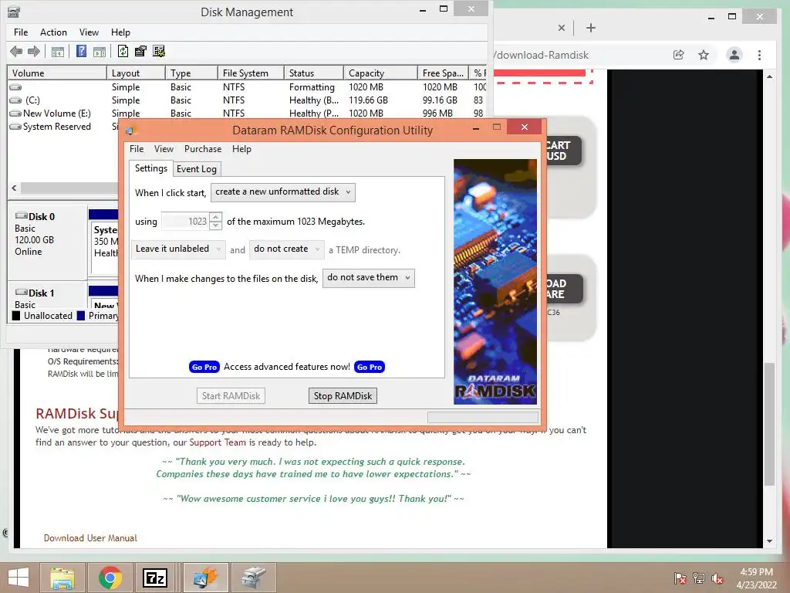Open Chrome's three-dot menu
The height and width of the screenshot is (593, 790).
pyautogui.click(x=759, y=55)
